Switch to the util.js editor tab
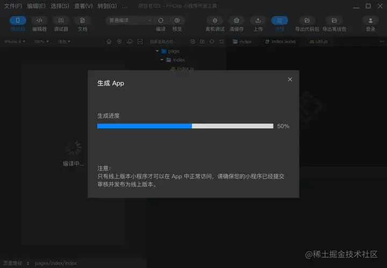The image size is (387, 268). pyautogui.click(x=318, y=41)
